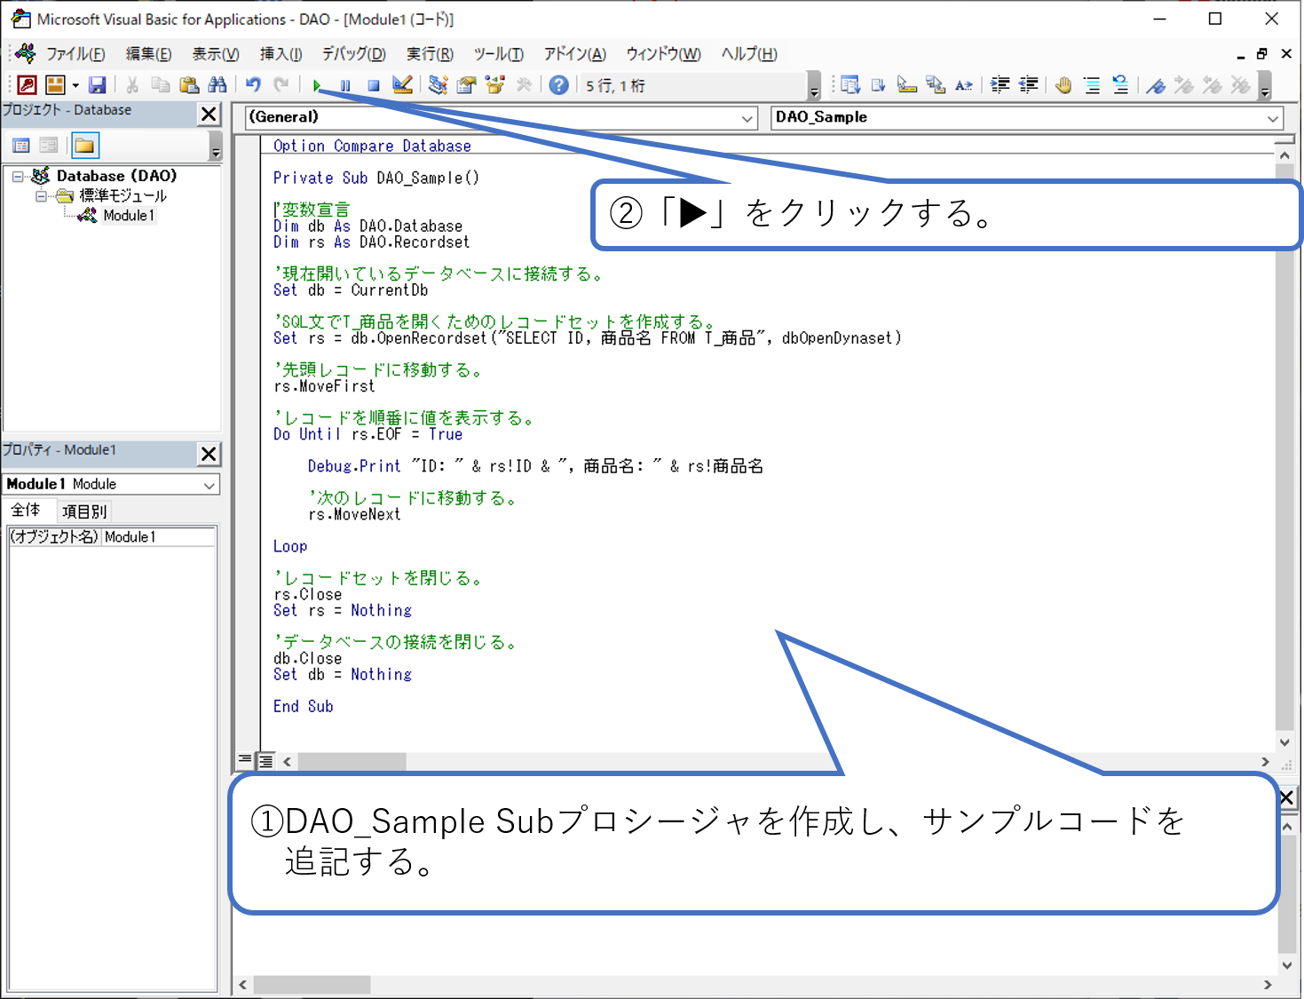Open the DAO_Sample procedure dropdown

pos(1272,117)
